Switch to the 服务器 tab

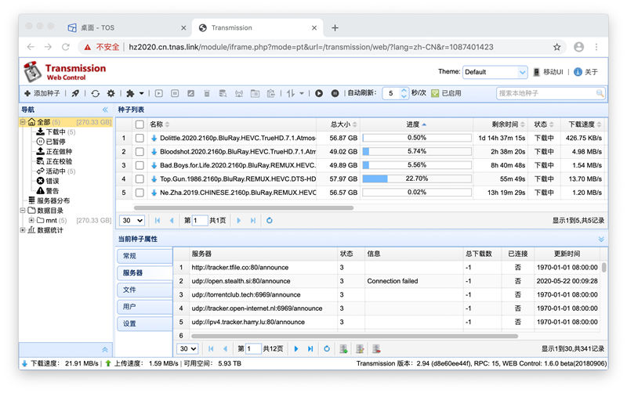[x=145, y=272]
